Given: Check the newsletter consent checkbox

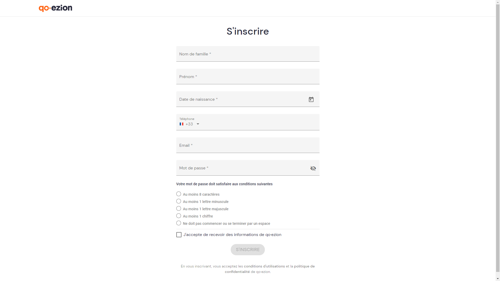Looking at the screenshot, I should 179,235.
